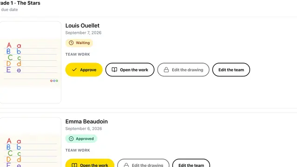Screen dimensions: 297x167
Task: Click the book icon in Louis's Open the work
Action: pyautogui.click(x=115, y=70)
